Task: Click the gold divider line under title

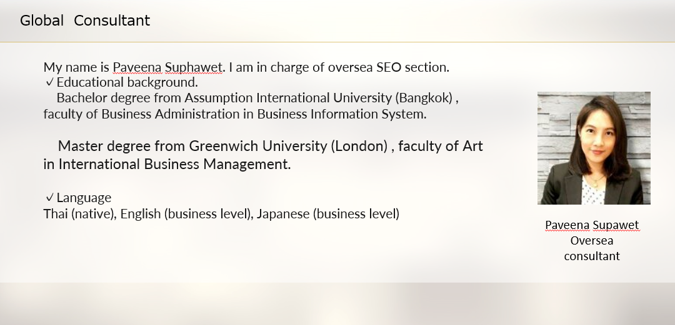Action: point(337,42)
